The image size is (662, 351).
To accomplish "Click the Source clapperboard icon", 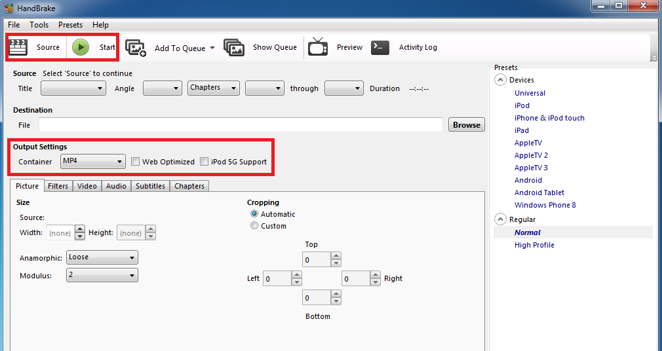I will click(x=18, y=47).
